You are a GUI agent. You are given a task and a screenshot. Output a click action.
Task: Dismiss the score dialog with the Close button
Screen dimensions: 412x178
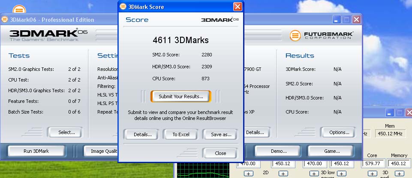(x=220, y=153)
